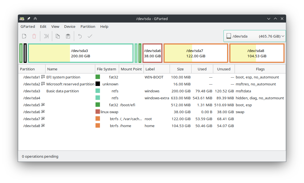Select the /dev/sda8 block in disk map
The image size is (304, 183).
tap(257, 53)
